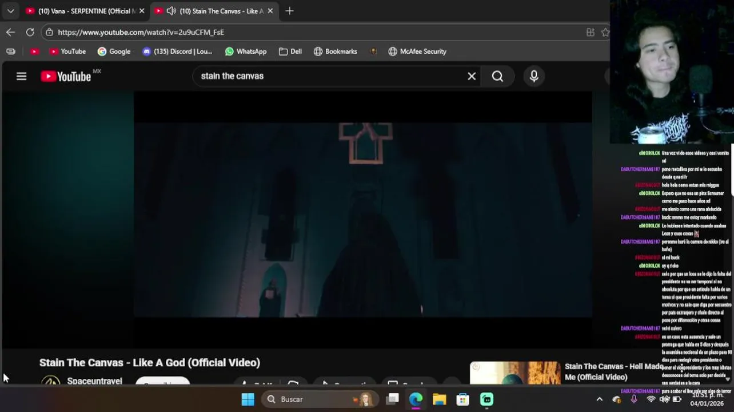Open the Spaceuntravel channel name
This screenshot has width=734, height=412.
94,381
